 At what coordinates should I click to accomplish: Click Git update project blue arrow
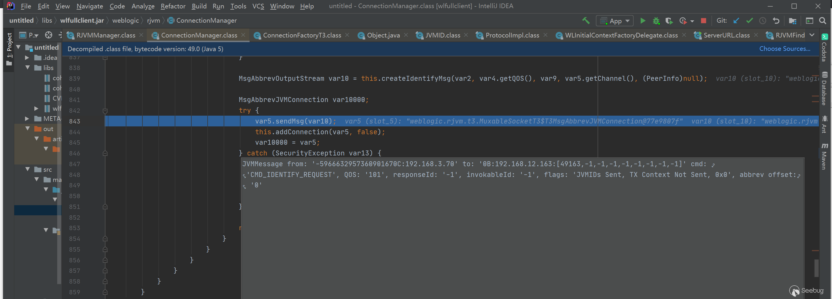click(x=736, y=21)
